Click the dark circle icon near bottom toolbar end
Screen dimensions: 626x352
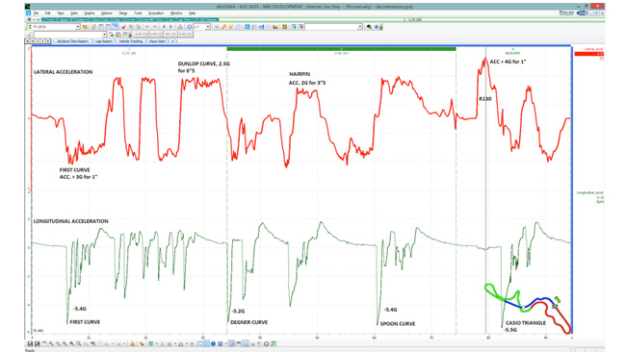pos(266,343)
